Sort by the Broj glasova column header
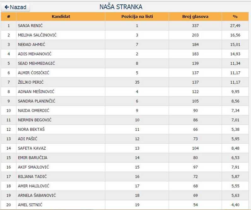251x210 pixels. 195,16
